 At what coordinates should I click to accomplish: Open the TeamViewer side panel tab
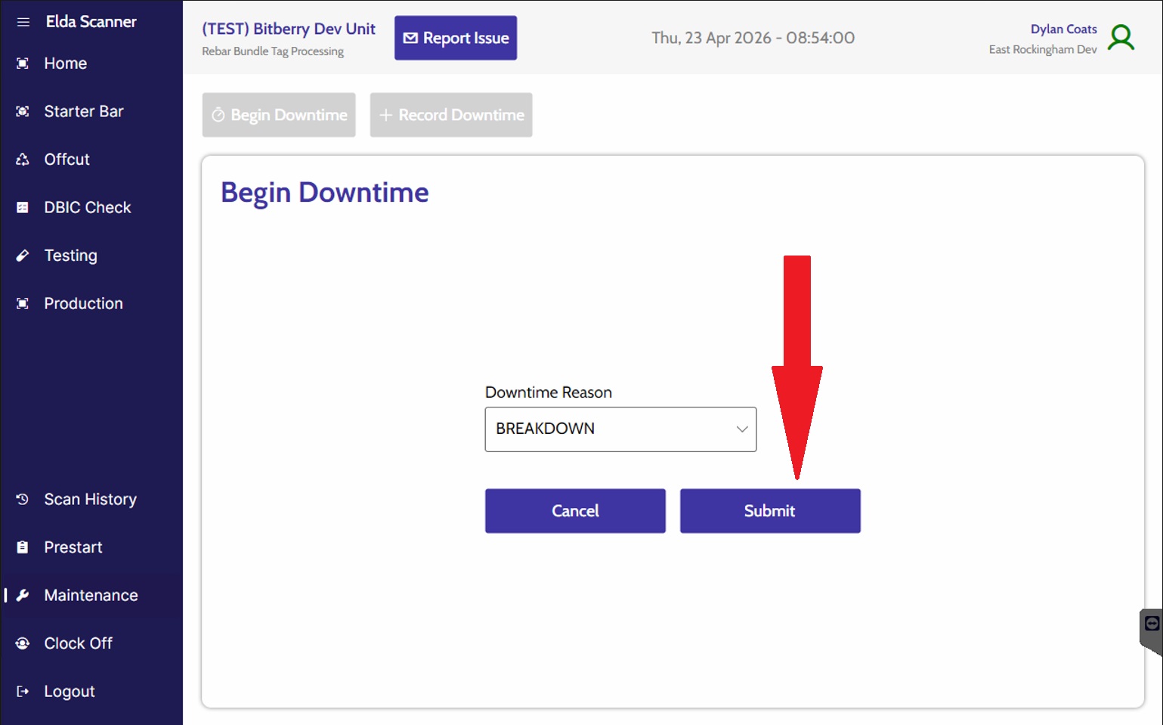[1151, 631]
